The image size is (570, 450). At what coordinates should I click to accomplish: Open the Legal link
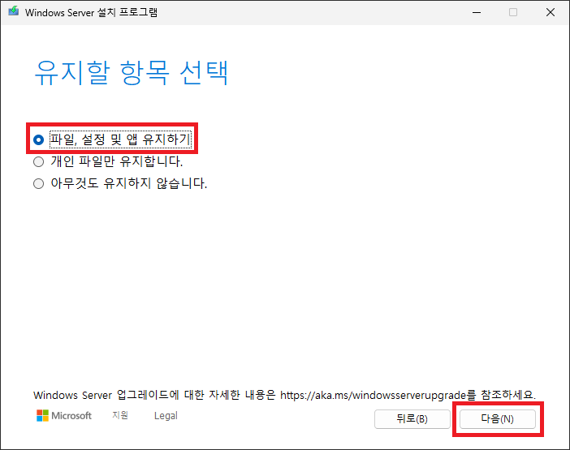click(x=166, y=415)
